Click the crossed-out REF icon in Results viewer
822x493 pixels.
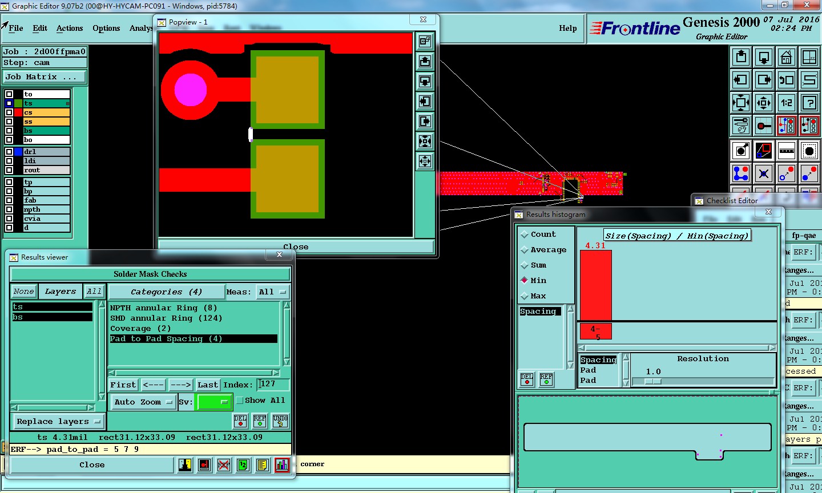click(224, 465)
